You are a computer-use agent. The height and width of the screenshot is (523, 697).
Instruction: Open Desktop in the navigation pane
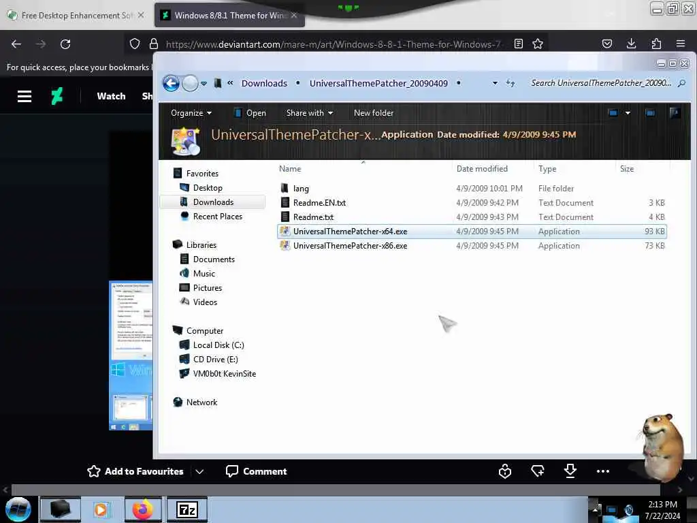coord(208,188)
